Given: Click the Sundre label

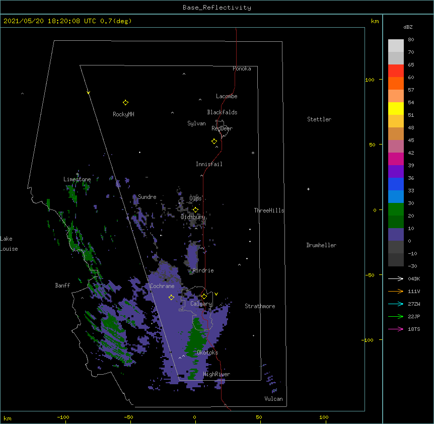Looking at the screenshot, I should point(147,197).
